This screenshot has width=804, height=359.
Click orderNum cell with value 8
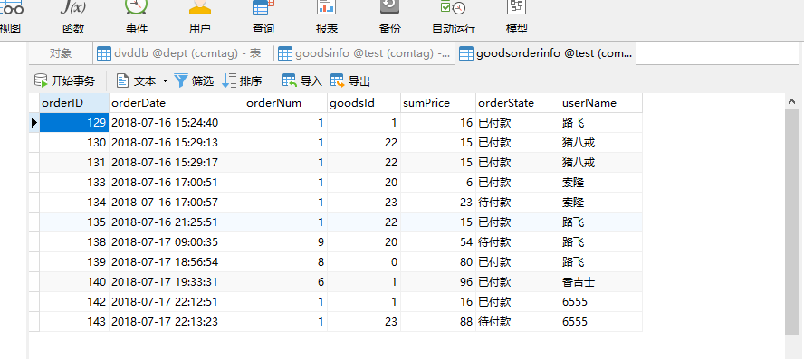(x=285, y=261)
